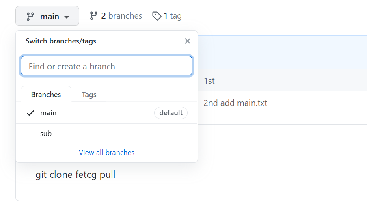Open the 2 branches link

pos(116,16)
